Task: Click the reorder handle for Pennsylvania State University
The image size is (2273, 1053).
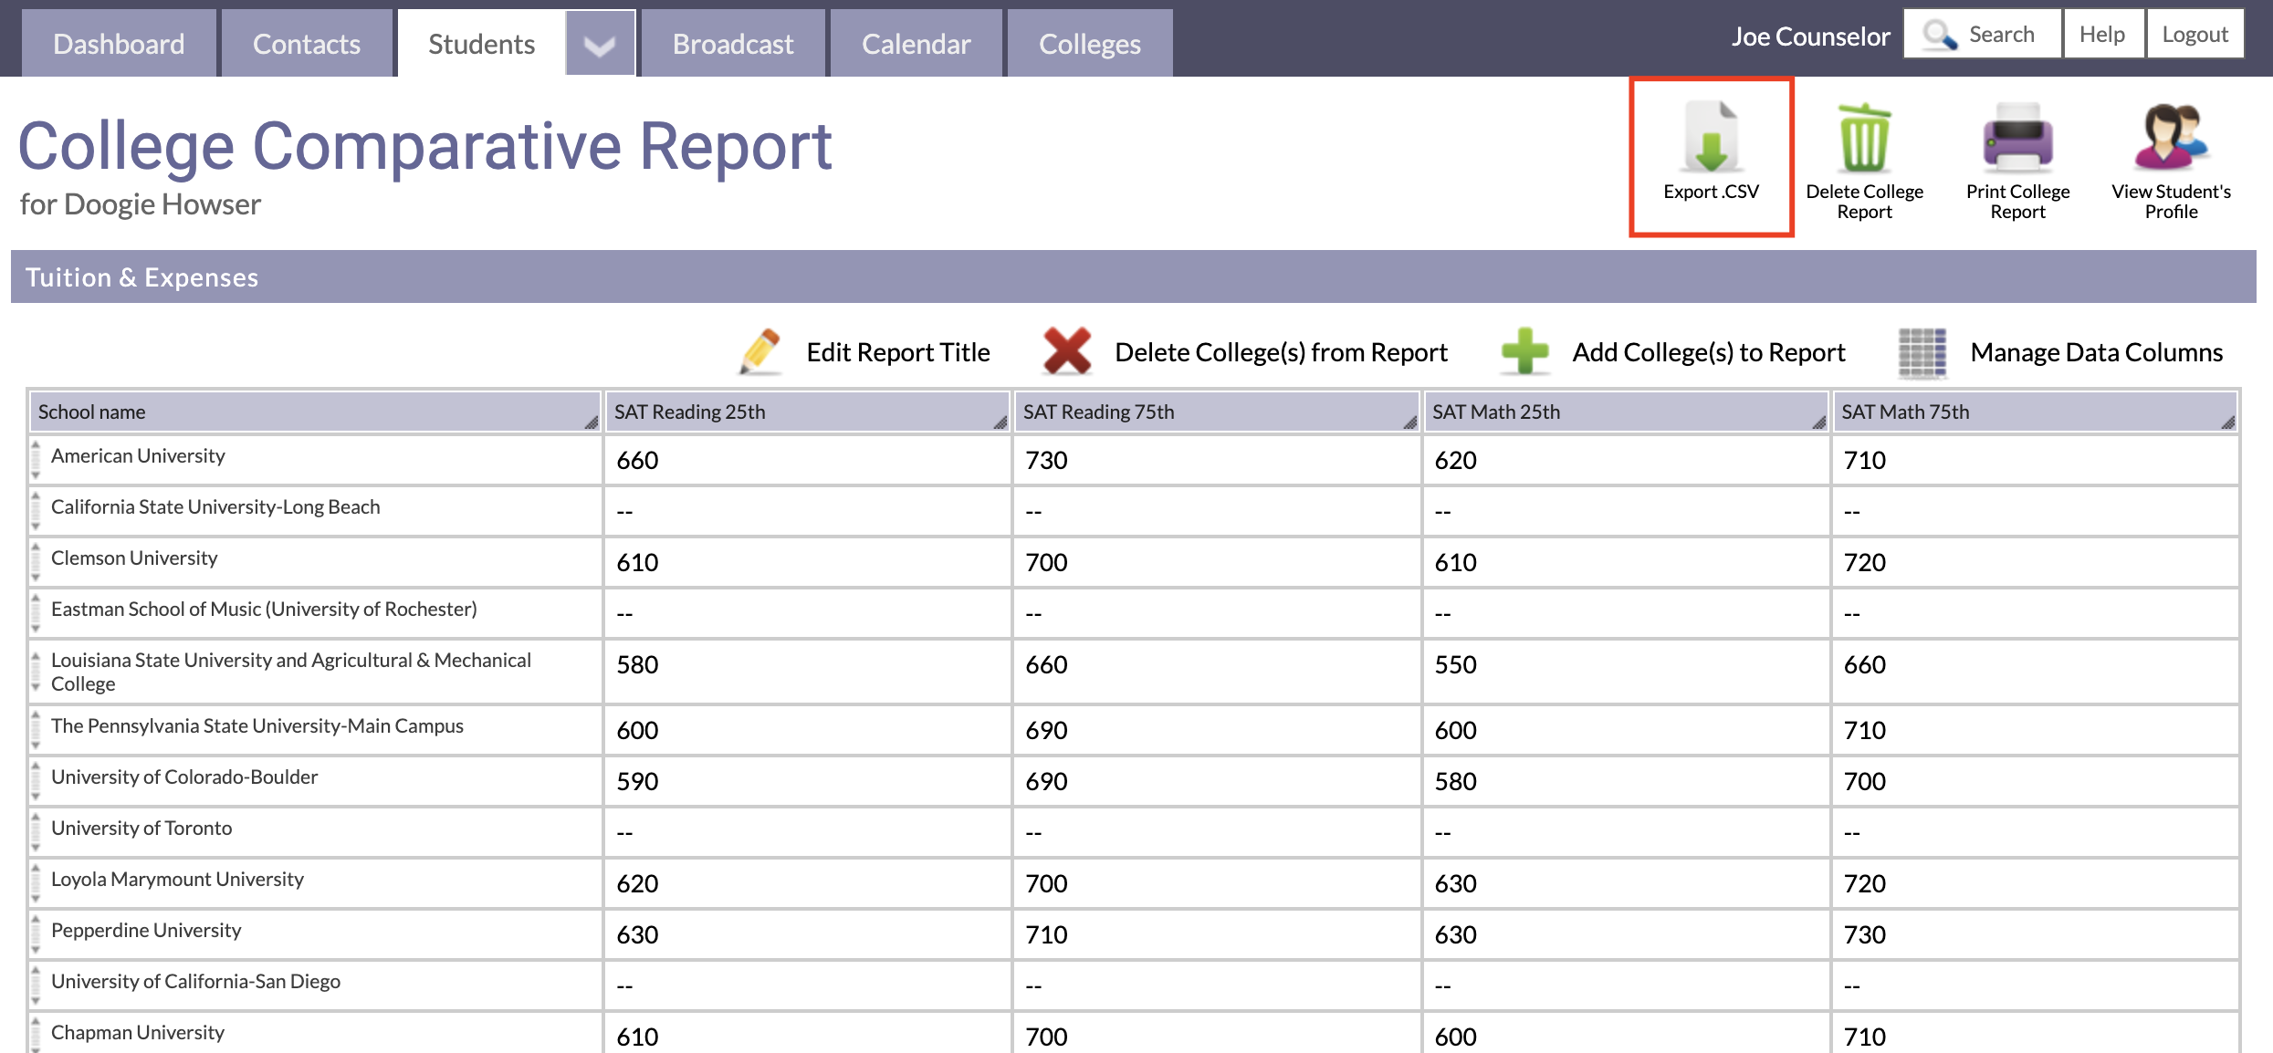Action: (x=36, y=730)
